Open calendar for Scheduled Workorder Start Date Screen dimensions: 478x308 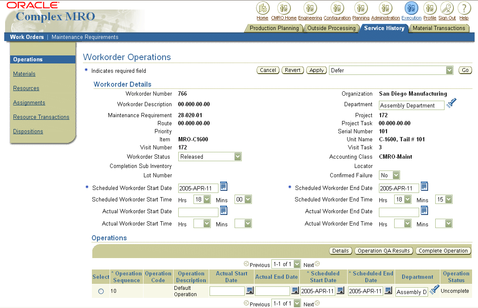pos(224,186)
